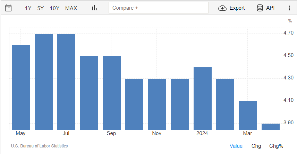Select the 10Y time range
The height and width of the screenshot is (154, 297).
[x=54, y=8]
